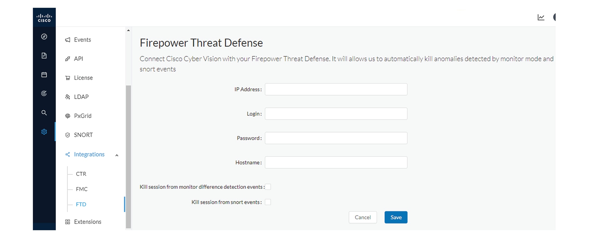Select the Integrations menu label

point(89,154)
